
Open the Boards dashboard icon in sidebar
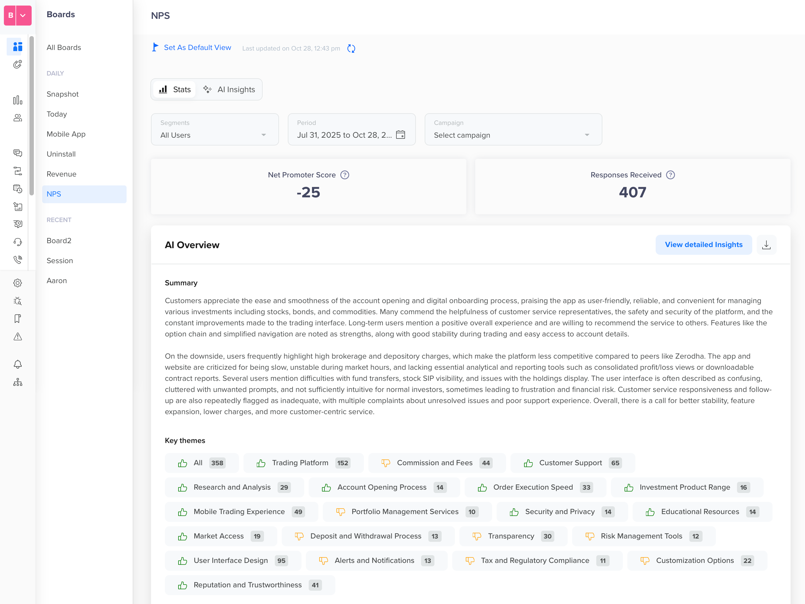click(x=17, y=47)
